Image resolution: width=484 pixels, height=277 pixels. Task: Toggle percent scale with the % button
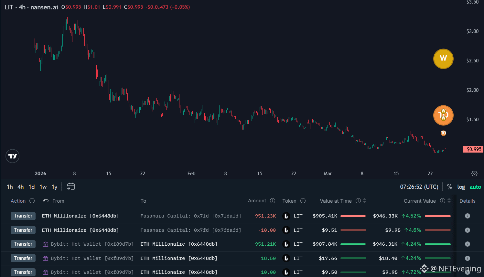(x=449, y=187)
